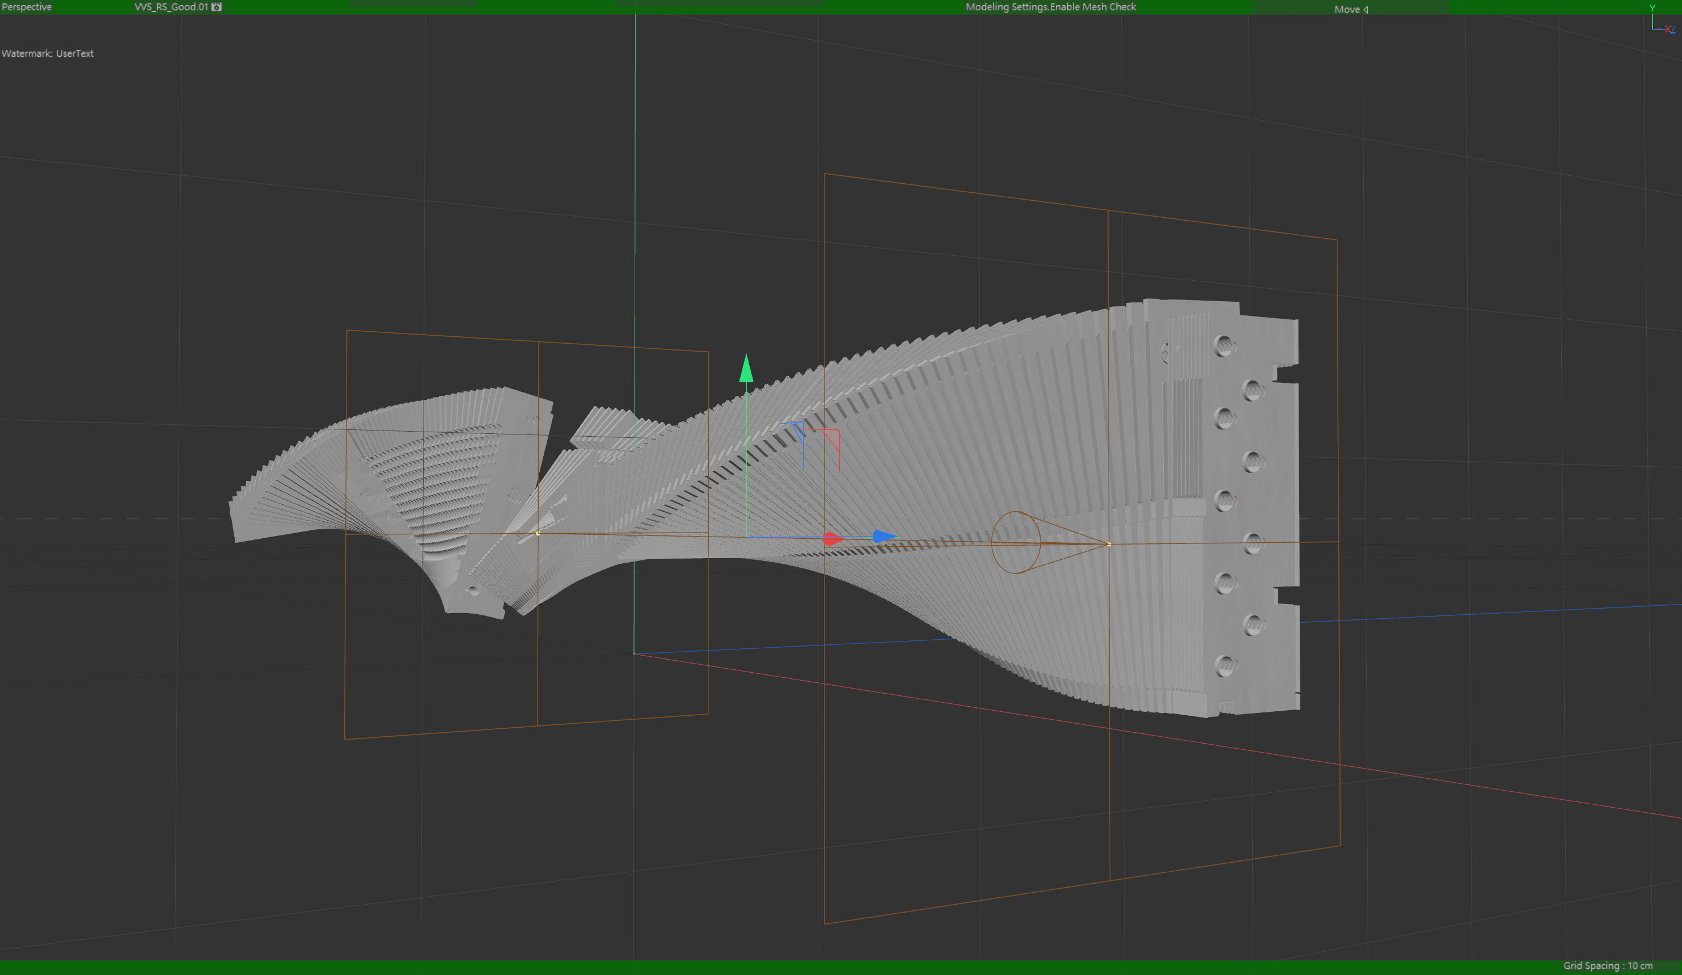Click the bottom bolt hole on end block
1682x975 pixels.
1225,665
